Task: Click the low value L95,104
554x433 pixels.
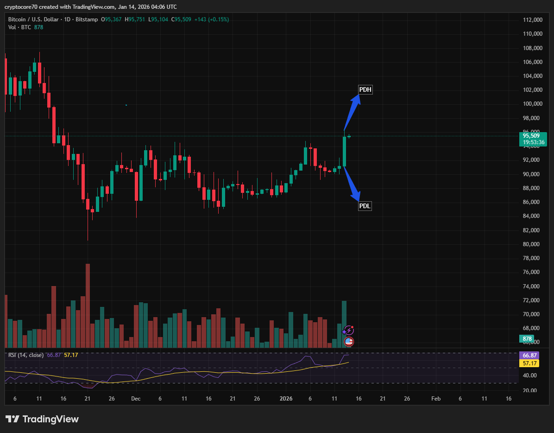Action: [158, 19]
